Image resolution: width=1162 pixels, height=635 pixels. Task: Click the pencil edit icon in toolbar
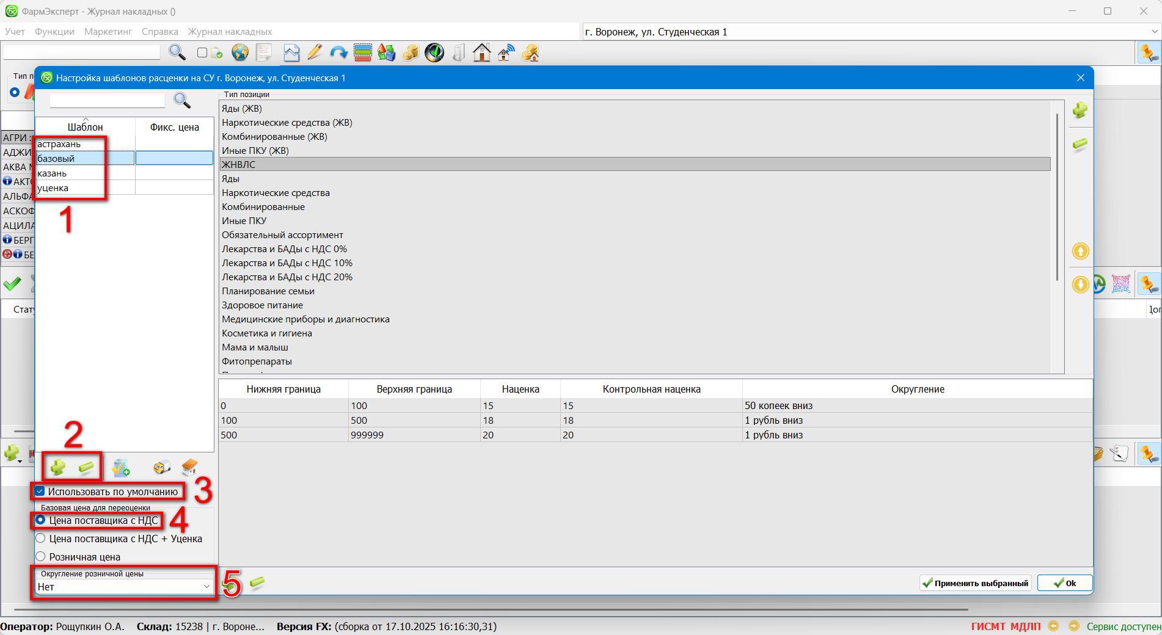(315, 53)
